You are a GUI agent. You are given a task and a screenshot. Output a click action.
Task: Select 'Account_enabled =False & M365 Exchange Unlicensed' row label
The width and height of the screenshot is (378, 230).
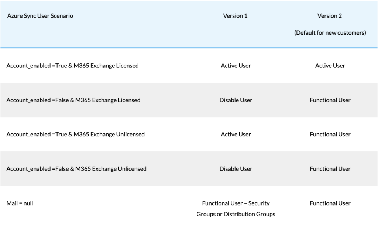pyautogui.click(x=76, y=169)
